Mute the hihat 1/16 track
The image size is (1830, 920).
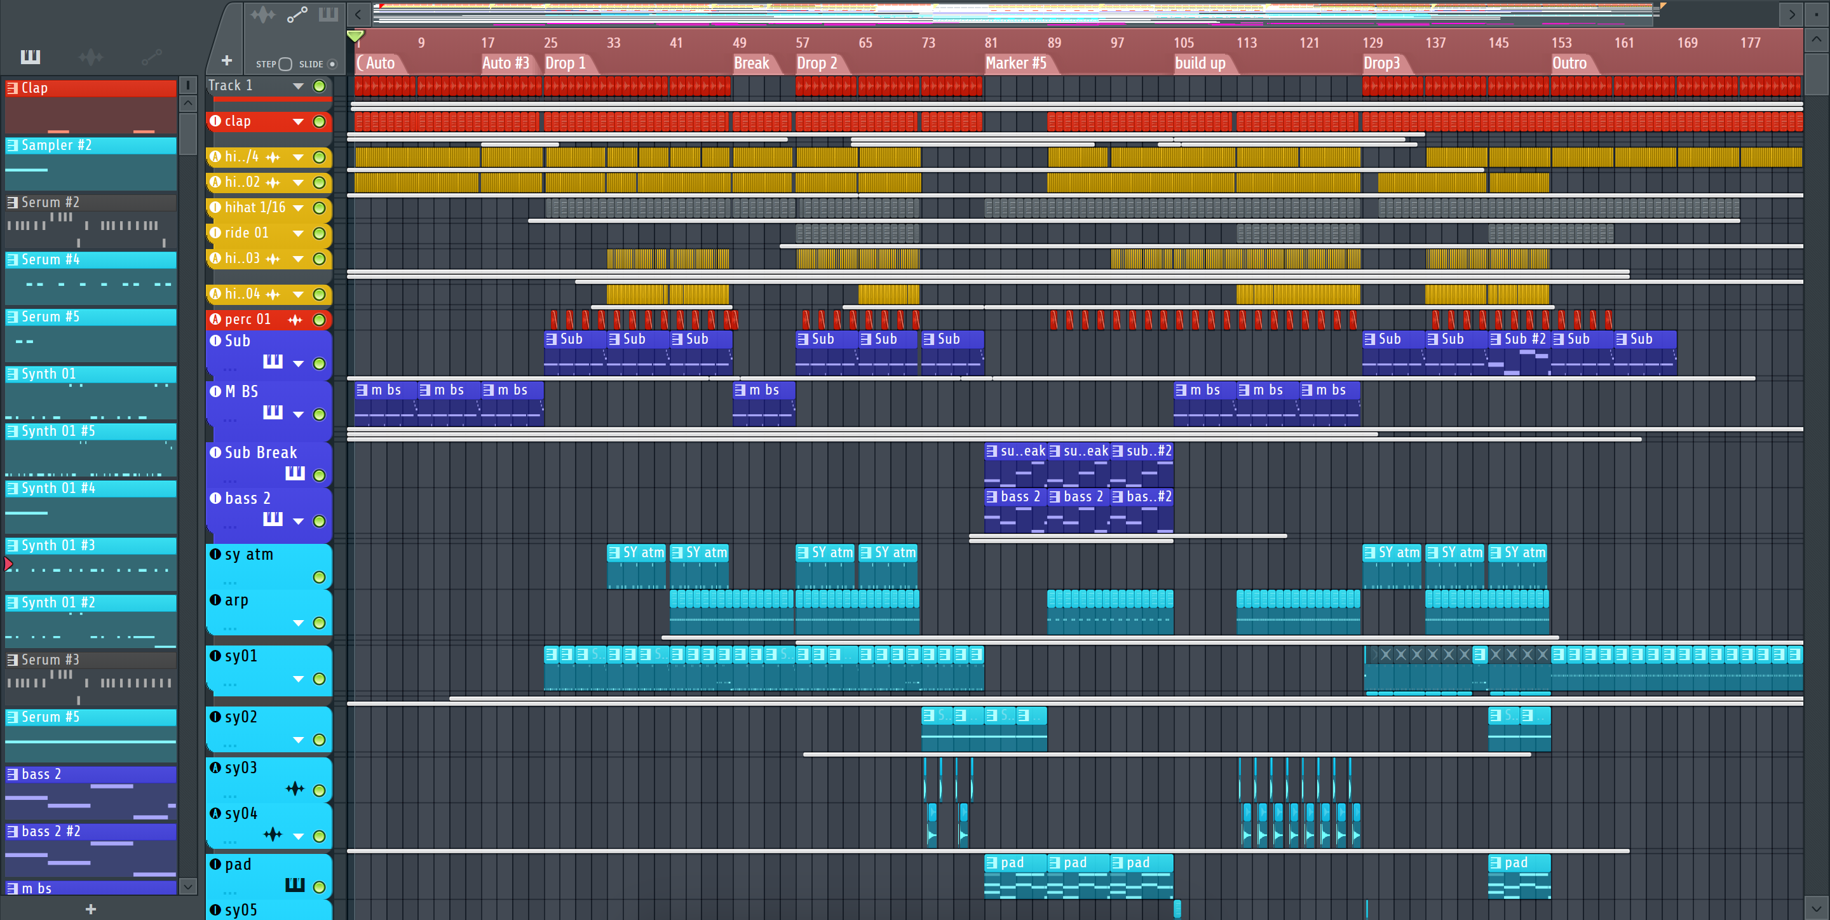320,208
